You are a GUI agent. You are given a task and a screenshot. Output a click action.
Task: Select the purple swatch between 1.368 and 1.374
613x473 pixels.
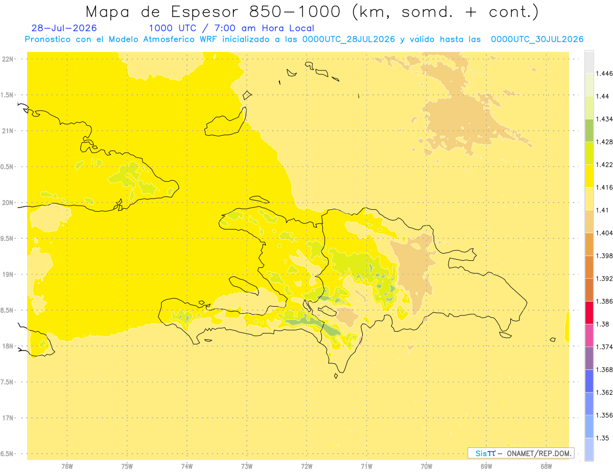pos(589,358)
